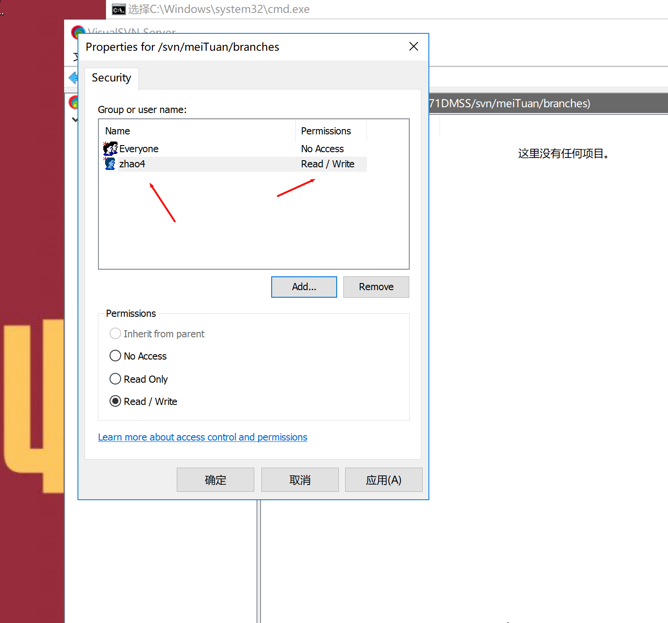Select the Read Only permission option
The image size is (668, 623).
(115, 379)
